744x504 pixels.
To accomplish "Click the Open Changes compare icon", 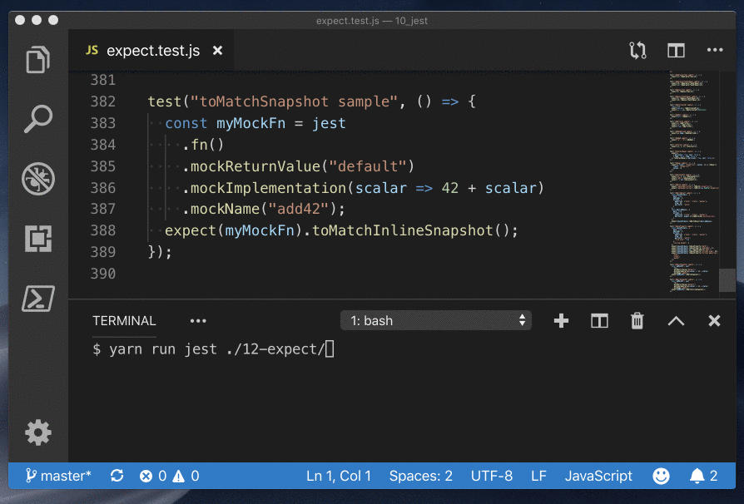I will click(x=637, y=51).
